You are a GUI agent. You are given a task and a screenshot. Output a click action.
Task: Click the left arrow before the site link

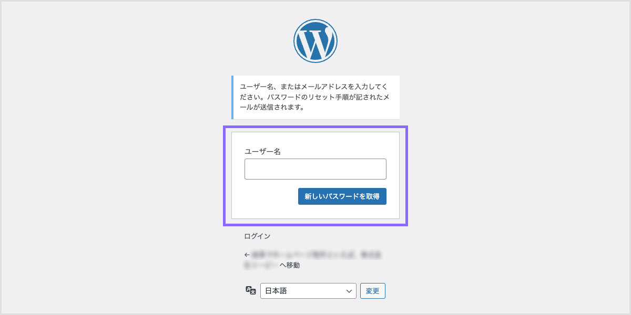[x=247, y=255]
